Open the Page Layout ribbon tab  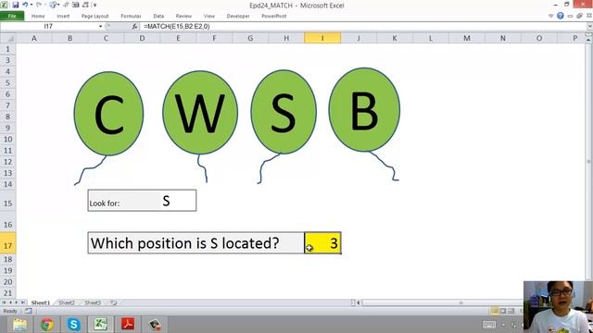click(95, 17)
